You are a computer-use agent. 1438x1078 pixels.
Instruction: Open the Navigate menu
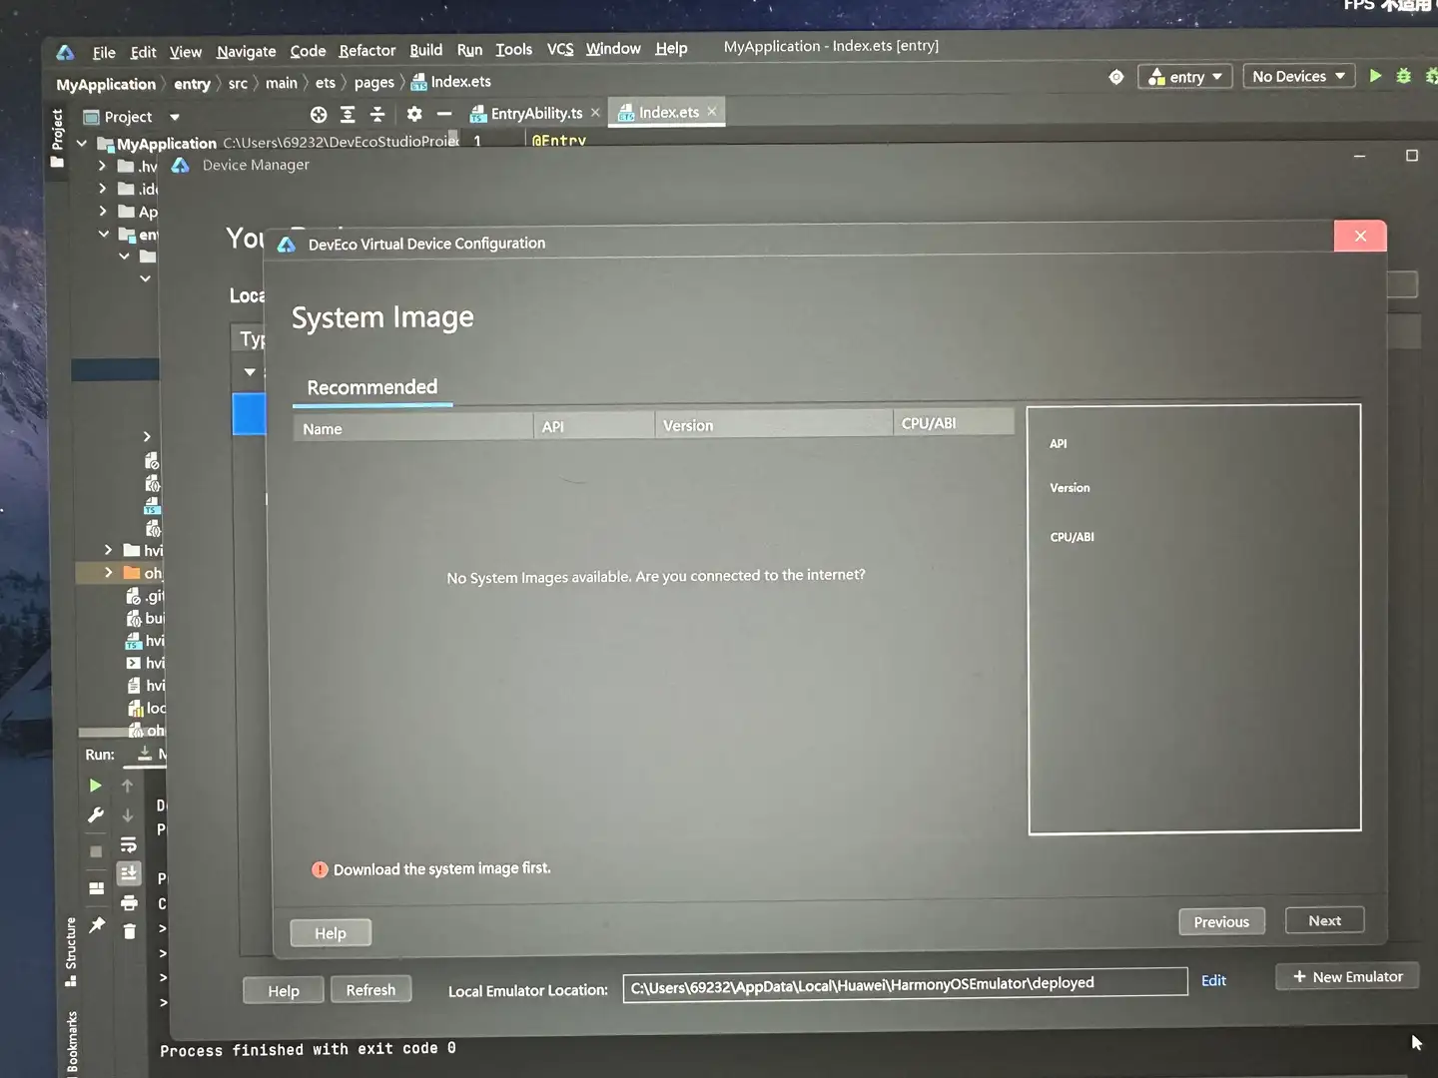coord(246,51)
